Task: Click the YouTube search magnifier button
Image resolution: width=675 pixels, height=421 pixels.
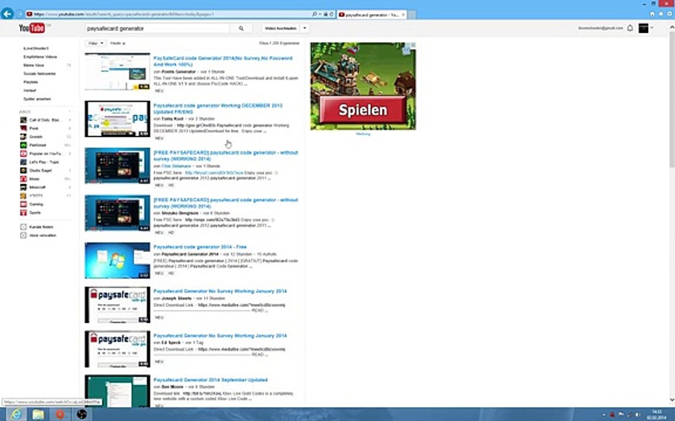Action: [241, 28]
